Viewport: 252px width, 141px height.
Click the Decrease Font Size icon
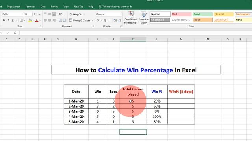(39, 14)
